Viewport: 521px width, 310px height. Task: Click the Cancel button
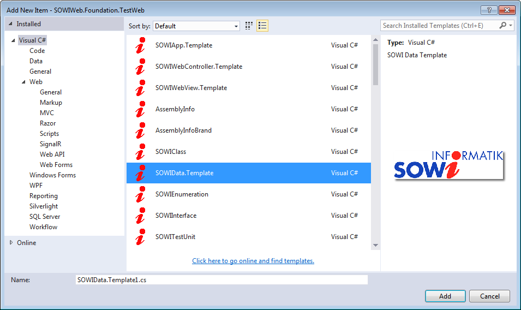(x=489, y=296)
